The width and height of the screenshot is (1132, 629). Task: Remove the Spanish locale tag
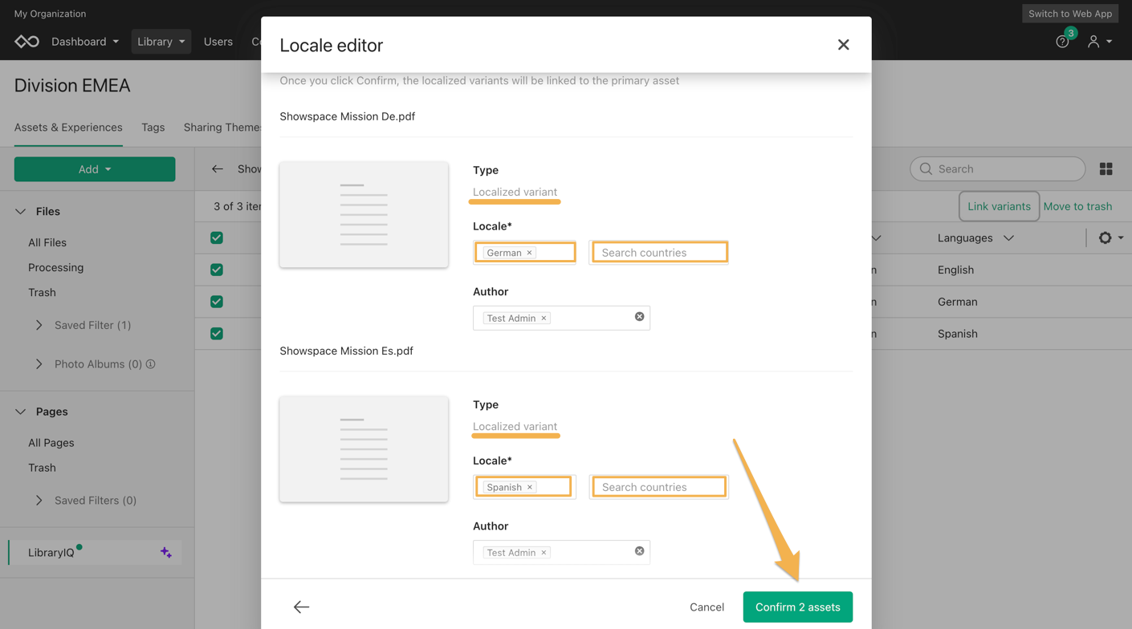click(530, 487)
